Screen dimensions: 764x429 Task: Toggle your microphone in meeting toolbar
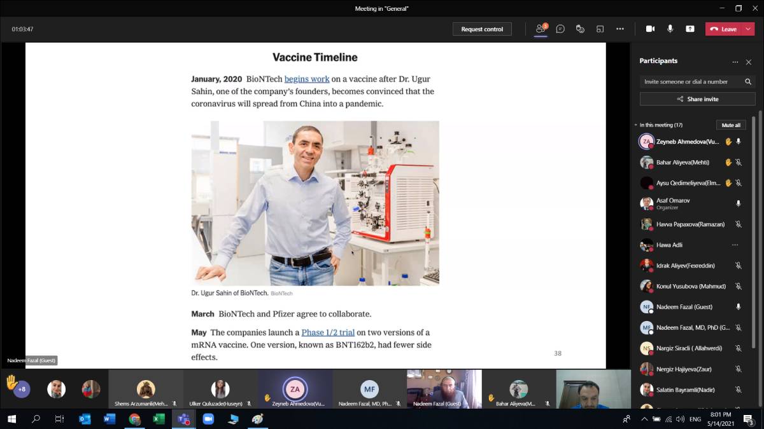(x=670, y=29)
